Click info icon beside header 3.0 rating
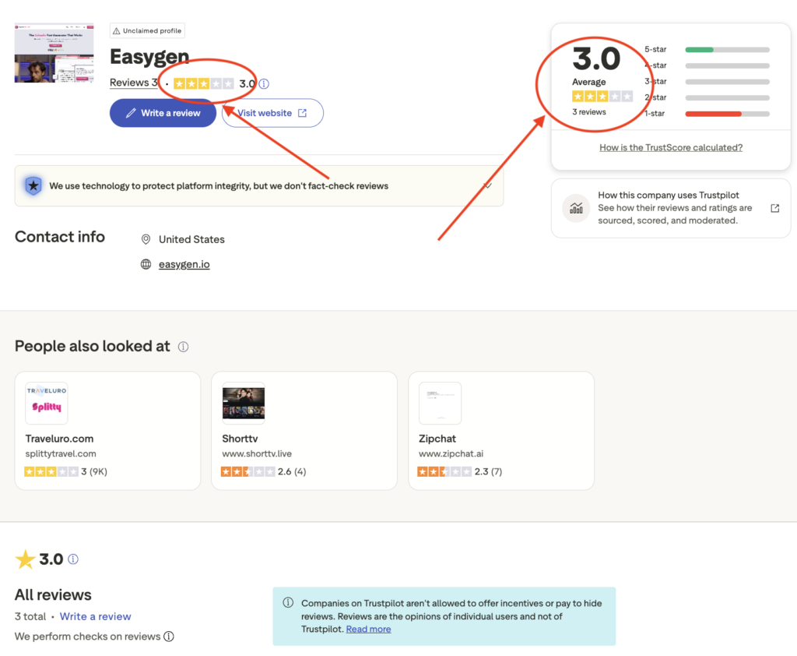 tap(264, 84)
